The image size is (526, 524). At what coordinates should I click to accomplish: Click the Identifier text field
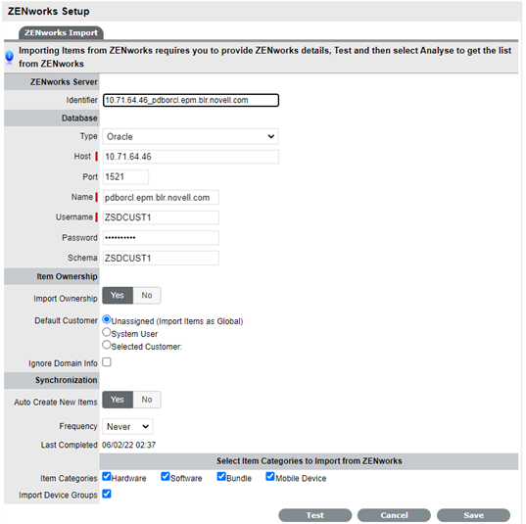(x=191, y=100)
